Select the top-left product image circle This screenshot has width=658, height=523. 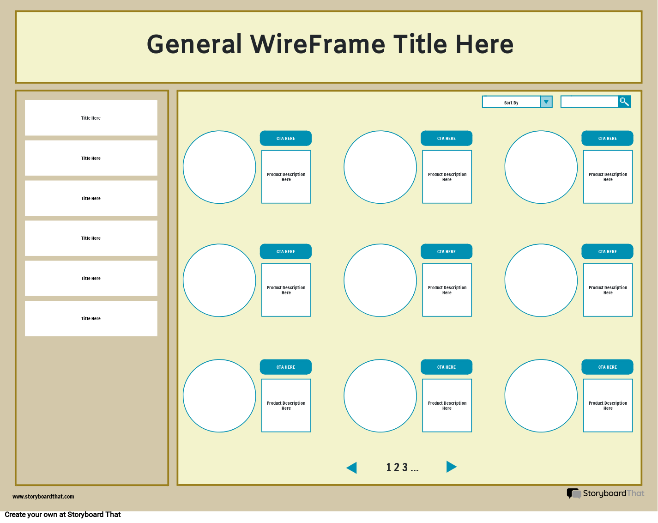(x=219, y=167)
